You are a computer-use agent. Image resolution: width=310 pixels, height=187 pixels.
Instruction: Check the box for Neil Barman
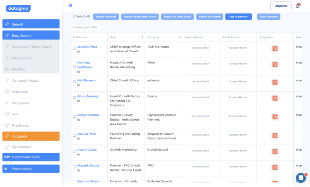pos(74,82)
